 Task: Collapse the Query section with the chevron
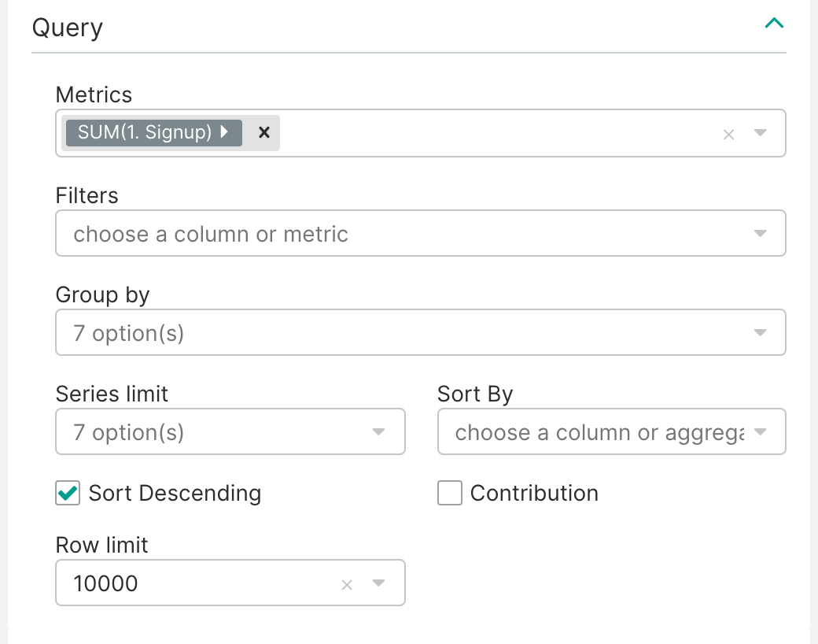(774, 23)
